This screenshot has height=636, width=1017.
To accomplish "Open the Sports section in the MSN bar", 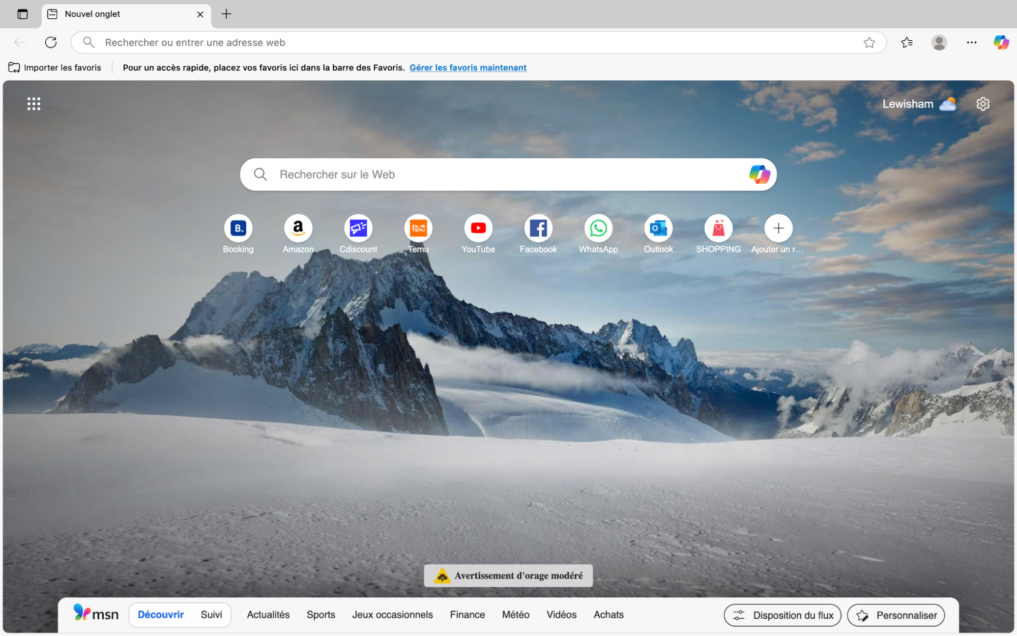I will coord(321,615).
